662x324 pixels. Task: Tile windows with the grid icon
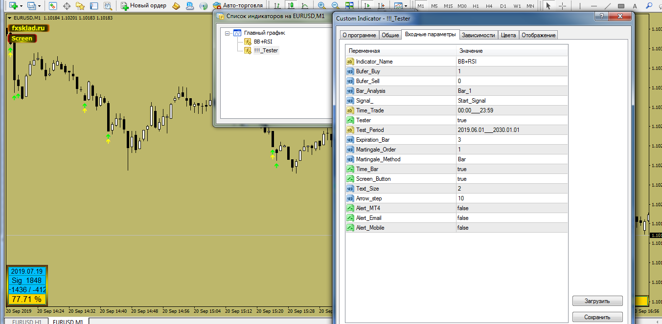point(349,6)
